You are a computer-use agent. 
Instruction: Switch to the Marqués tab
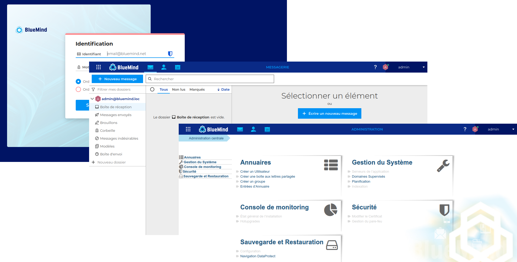coord(197,89)
